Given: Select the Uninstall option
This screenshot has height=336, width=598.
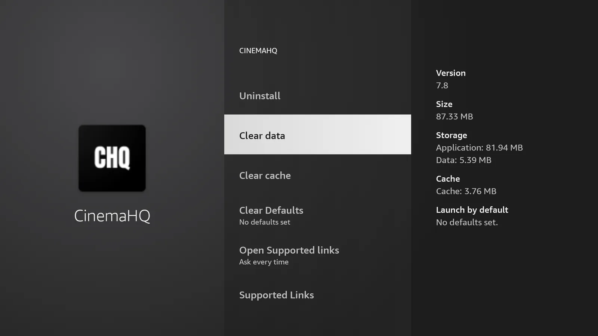Looking at the screenshot, I should pyautogui.click(x=318, y=96).
